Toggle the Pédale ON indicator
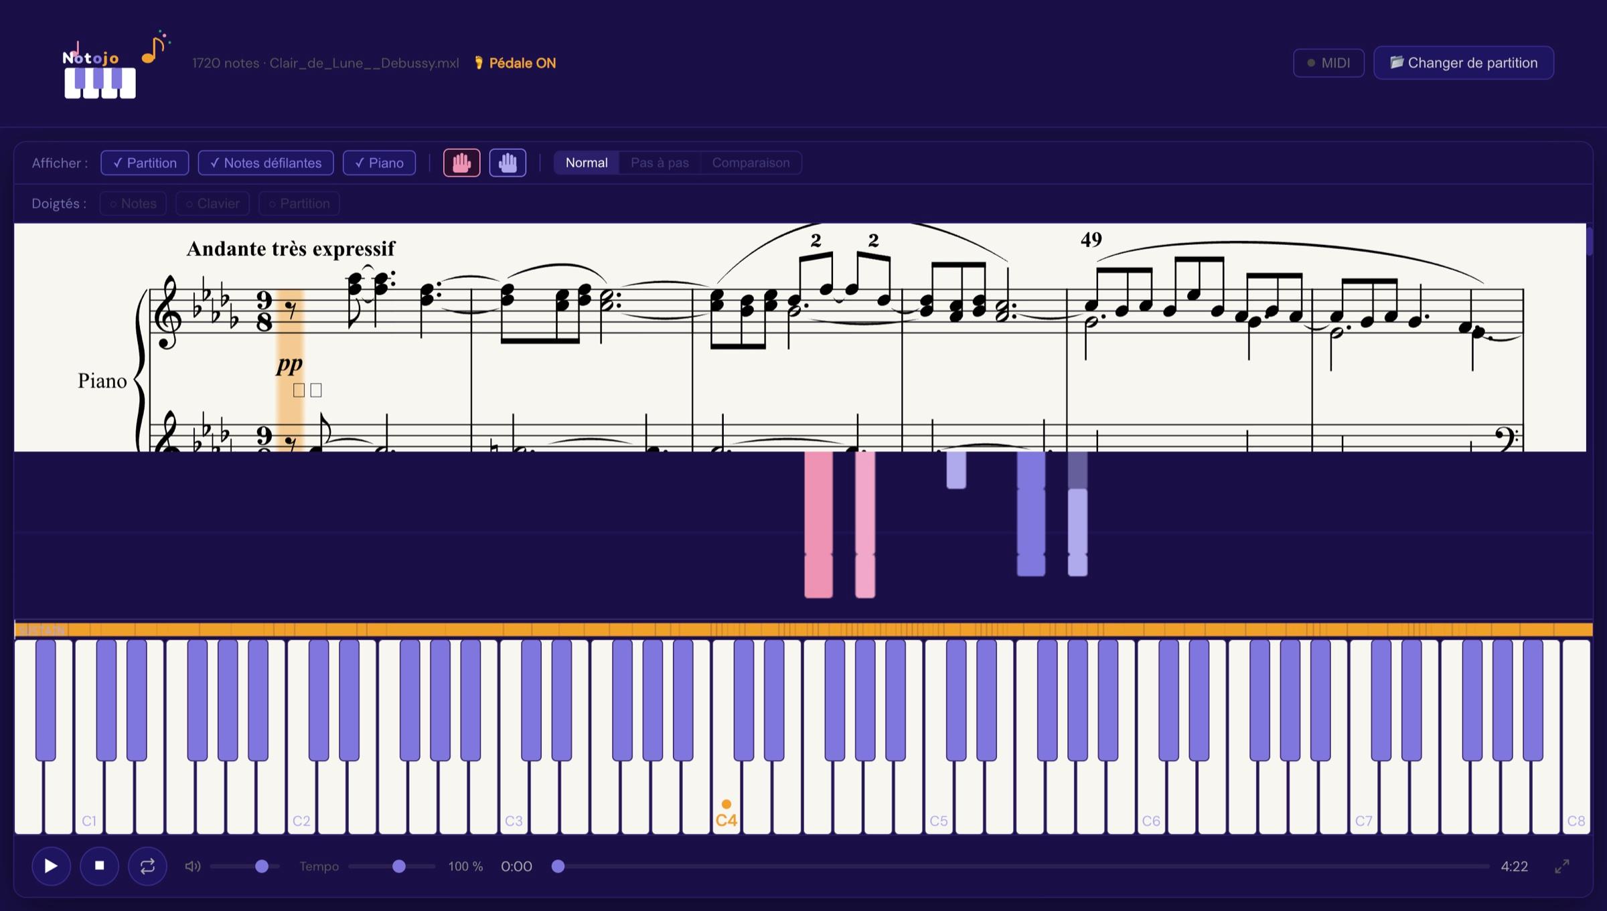1607x911 pixels. click(516, 63)
